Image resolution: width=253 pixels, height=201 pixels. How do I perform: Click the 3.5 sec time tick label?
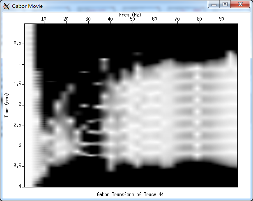17,166
